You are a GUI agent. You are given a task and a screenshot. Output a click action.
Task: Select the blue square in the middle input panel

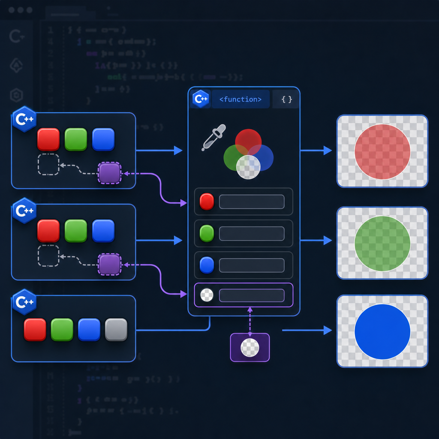pos(103,231)
